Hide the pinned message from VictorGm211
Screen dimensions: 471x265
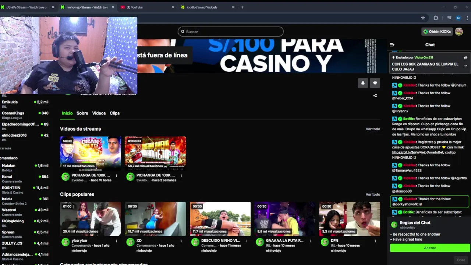coord(465,57)
